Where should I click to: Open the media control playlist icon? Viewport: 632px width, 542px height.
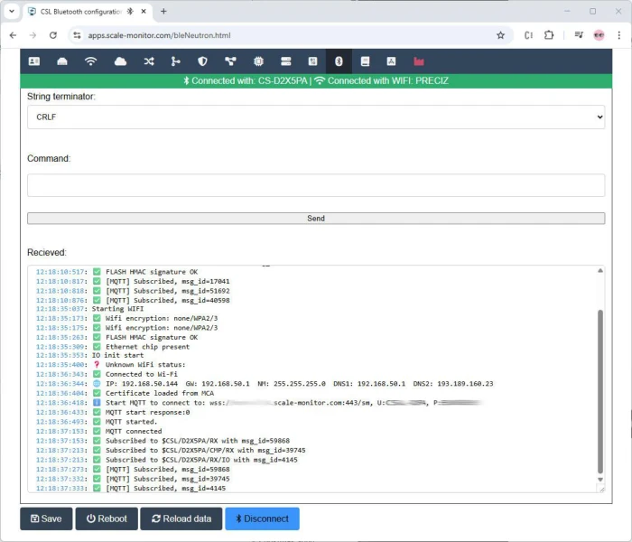[579, 35]
